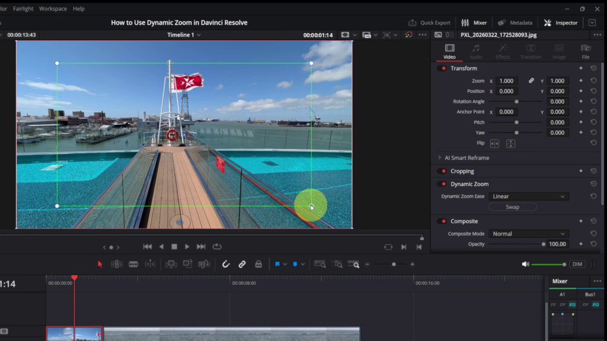The height and width of the screenshot is (341, 607).
Task: Toggle Cropping section enable switch
Action: click(442, 171)
